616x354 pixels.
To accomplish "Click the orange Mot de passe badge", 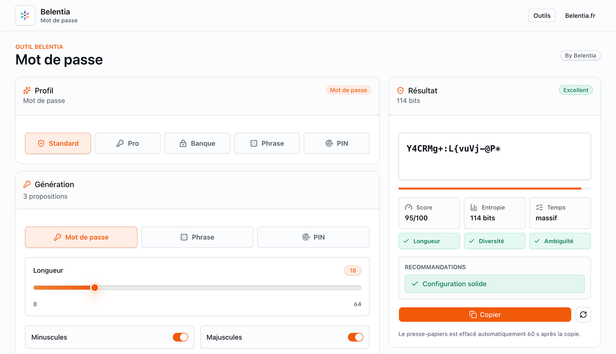I will click(348, 90).
